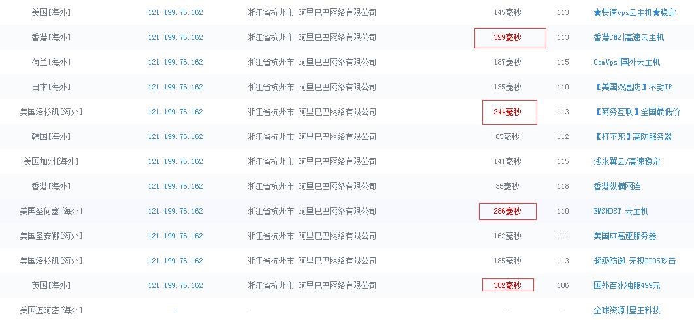Viewport: 694px width, 320px height.
Task: Click the 浅水翼云/高速稳定 link
Action: click(626, 161)
